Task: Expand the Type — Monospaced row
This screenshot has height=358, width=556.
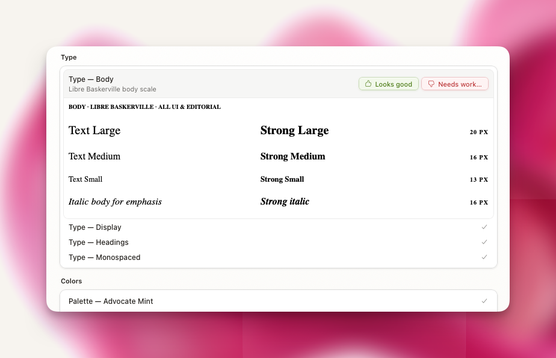Action: coord(279,258)
